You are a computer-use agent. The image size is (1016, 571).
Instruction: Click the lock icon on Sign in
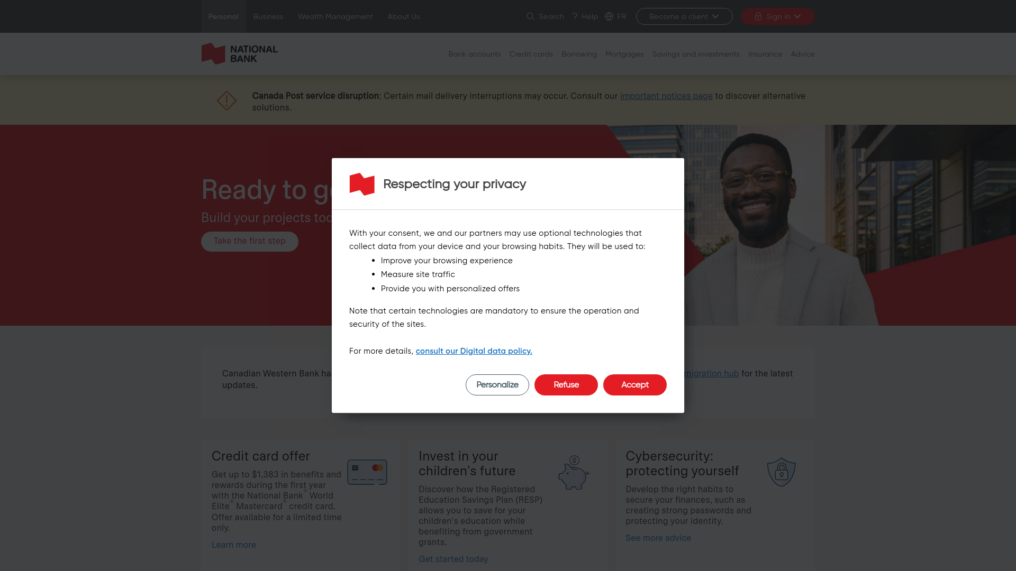click(x=758, y=16)
